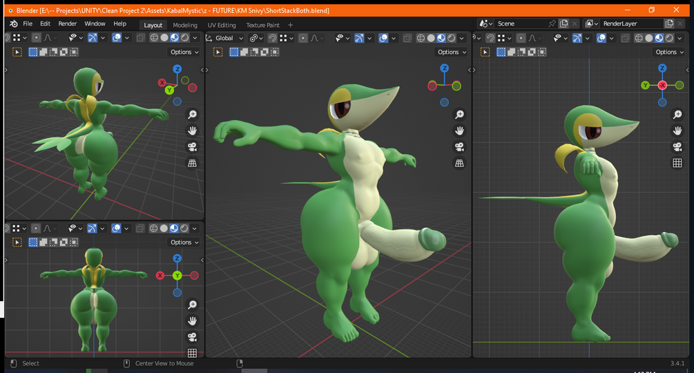Click the pan hand icon in center viewport
The width and height of the screenshot is (694, 373).
point(459,131)
